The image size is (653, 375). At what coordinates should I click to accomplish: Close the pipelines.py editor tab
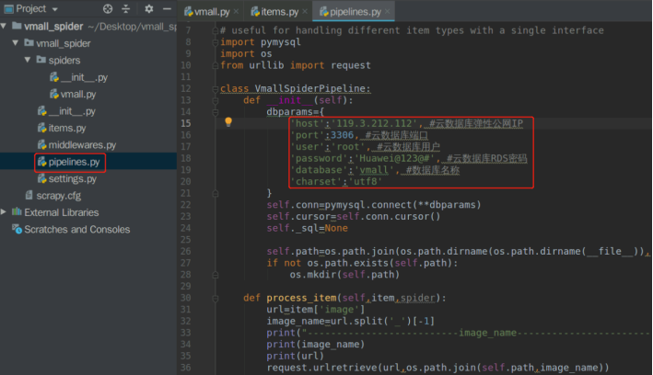click(x=388, y=12)
